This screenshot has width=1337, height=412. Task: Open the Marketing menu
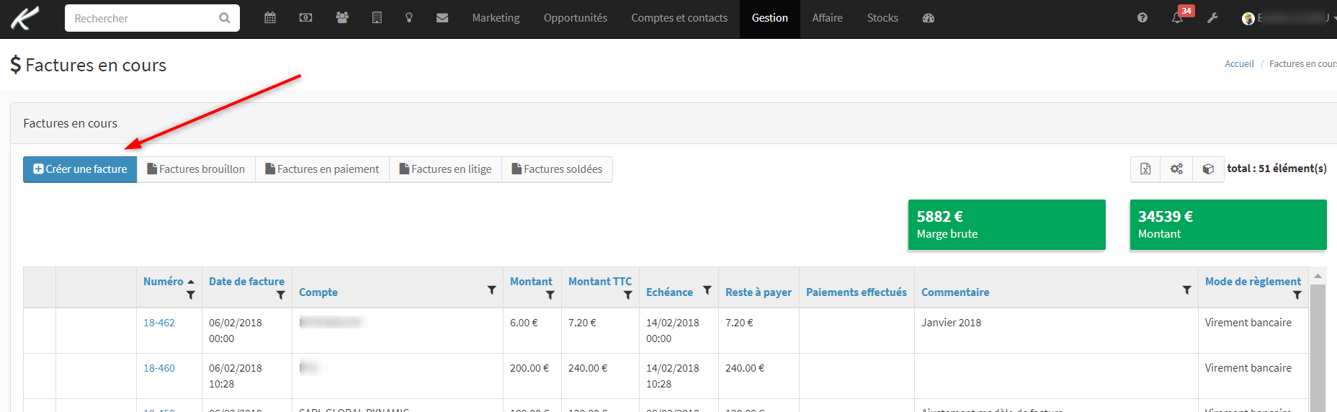coord(496,18)
